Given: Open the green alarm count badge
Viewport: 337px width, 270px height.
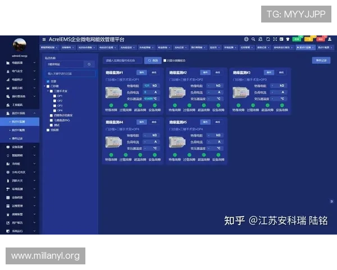Looking at the screenshot, I should click(x=297, y=39).
